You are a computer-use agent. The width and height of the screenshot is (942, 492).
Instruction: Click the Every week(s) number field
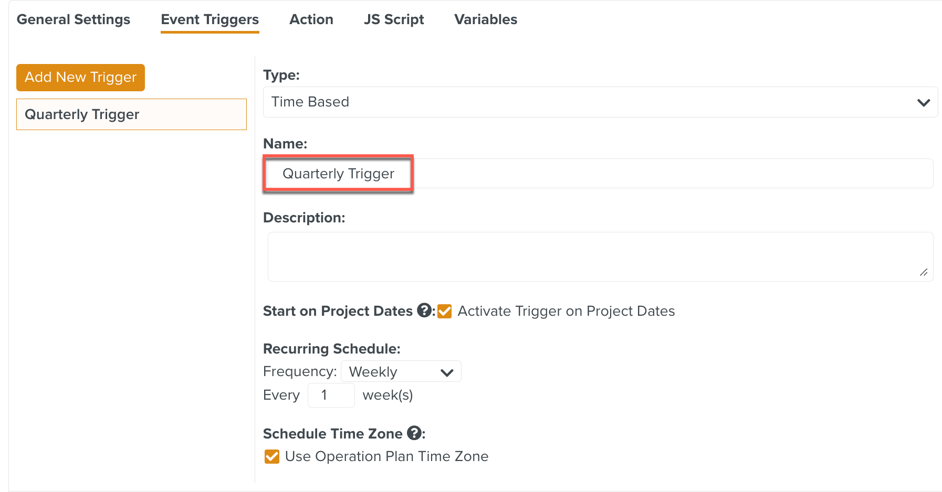331,395
